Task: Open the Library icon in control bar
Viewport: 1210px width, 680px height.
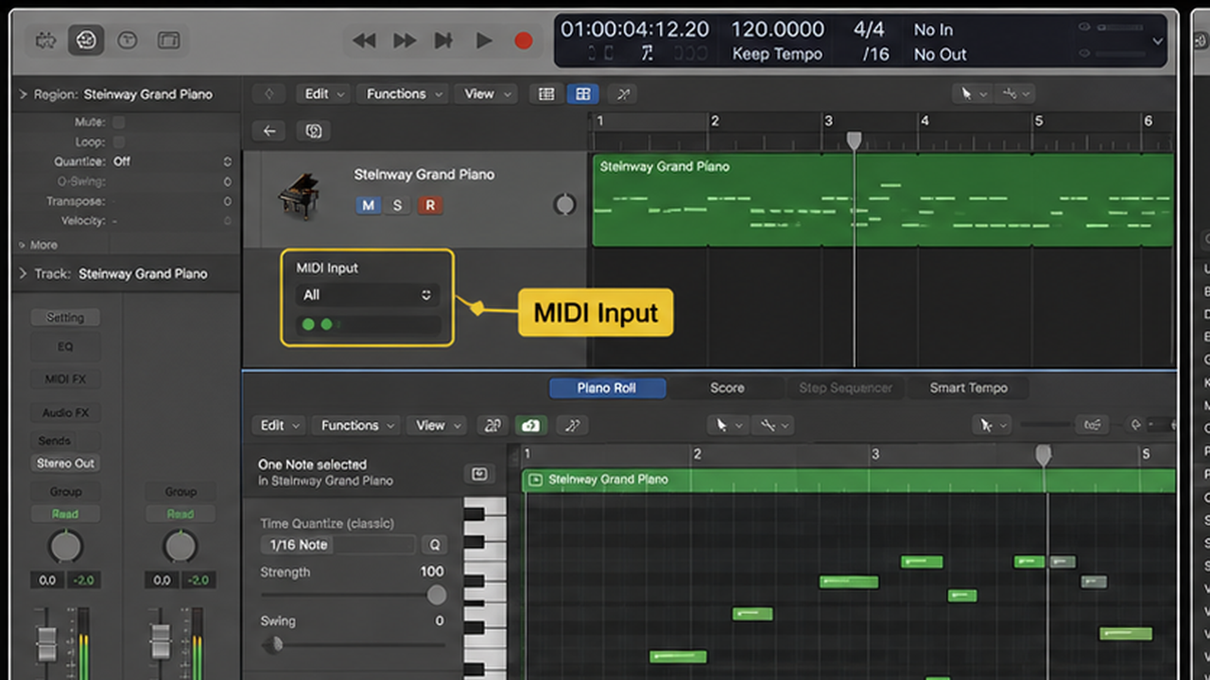Action: pos(44,40)
